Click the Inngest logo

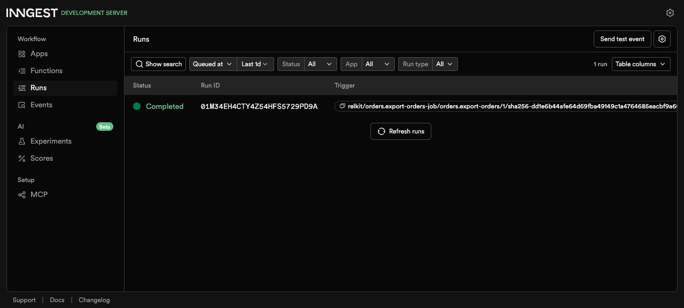(32, 13)
